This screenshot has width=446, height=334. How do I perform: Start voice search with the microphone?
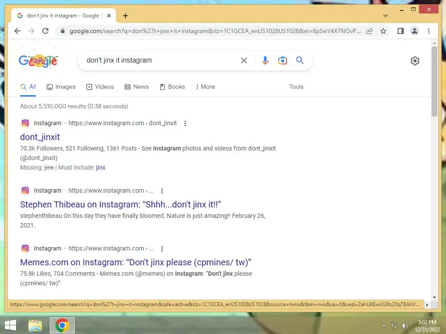coord(265,60)
